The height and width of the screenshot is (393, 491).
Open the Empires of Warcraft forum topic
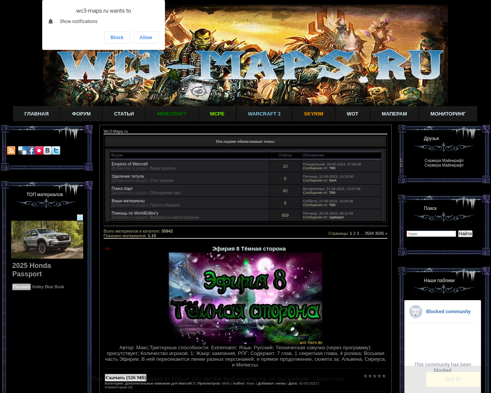[x=130, y=164]
